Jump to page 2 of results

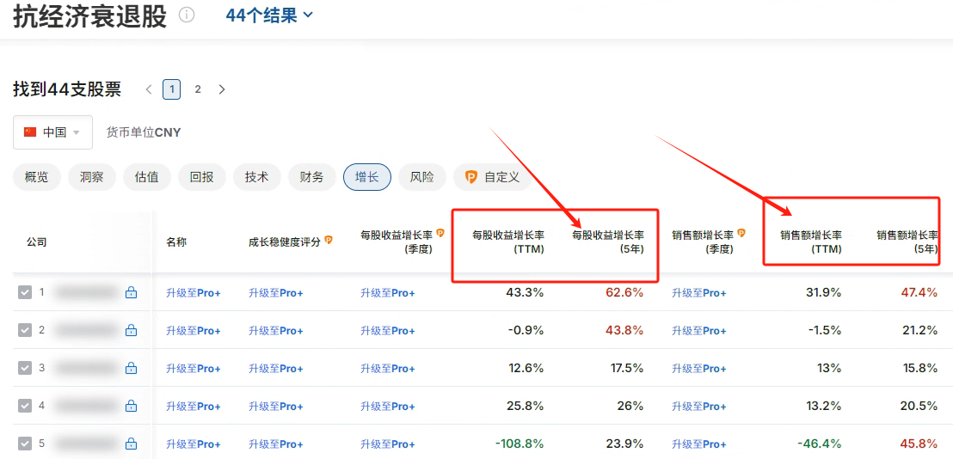point(197,89)
